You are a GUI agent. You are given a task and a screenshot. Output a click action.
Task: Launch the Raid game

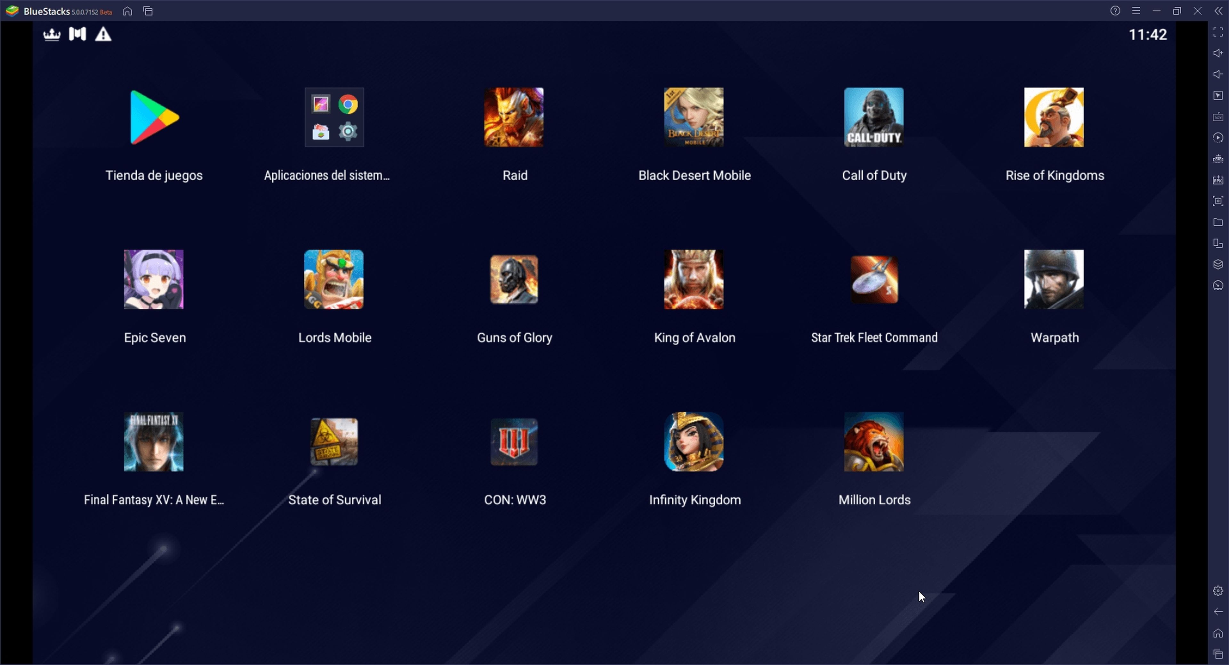click(514, 117)
